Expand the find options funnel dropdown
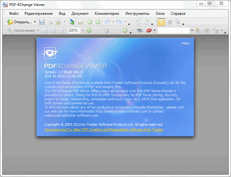 tap(222, 30)
